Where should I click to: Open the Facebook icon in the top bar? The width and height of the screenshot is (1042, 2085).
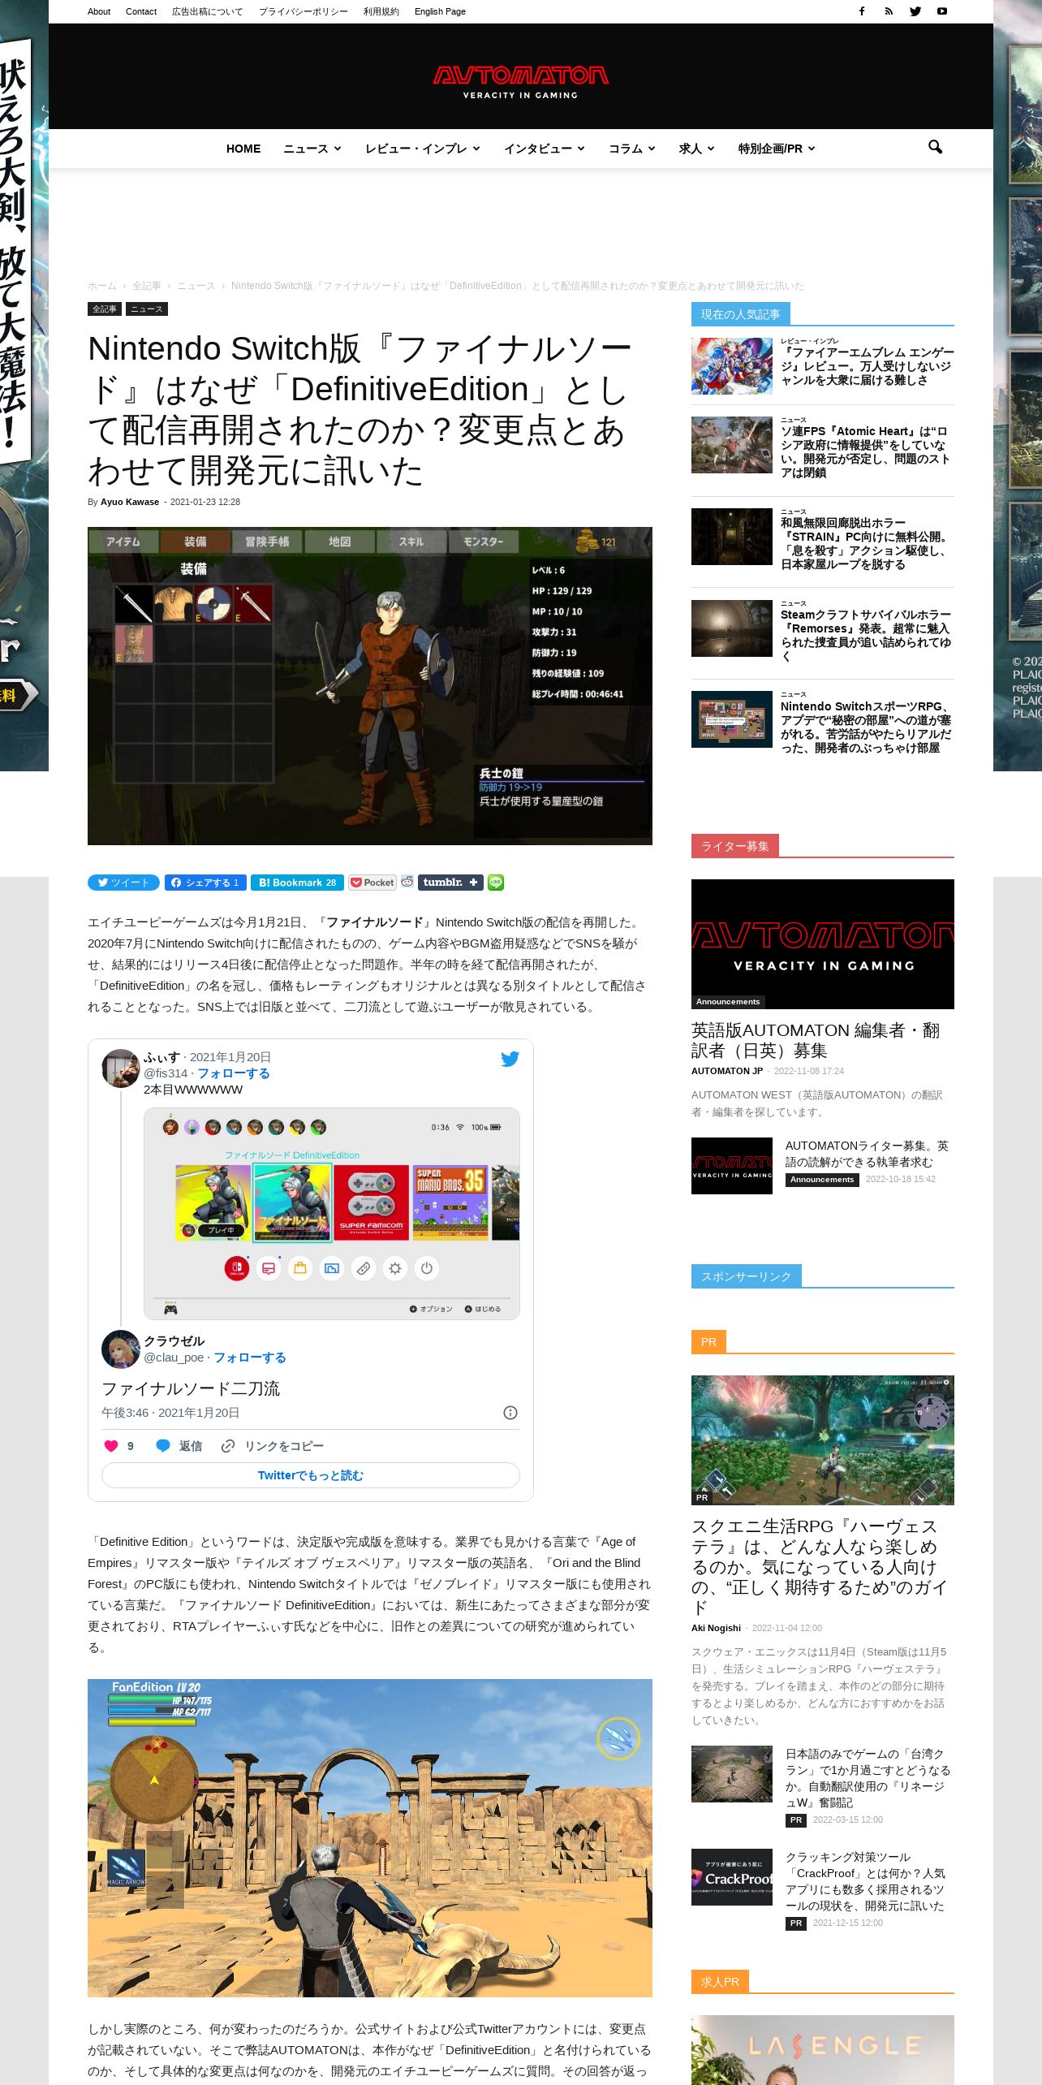[862, 11]
